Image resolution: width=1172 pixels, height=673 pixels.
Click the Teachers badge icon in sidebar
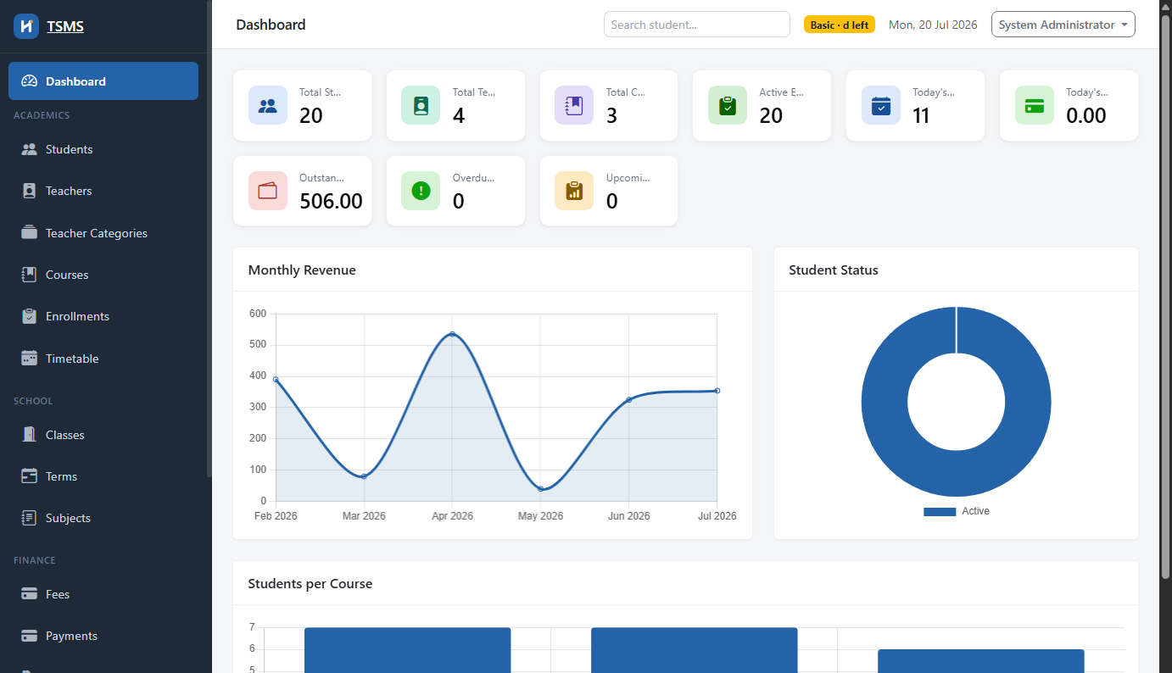30,191
